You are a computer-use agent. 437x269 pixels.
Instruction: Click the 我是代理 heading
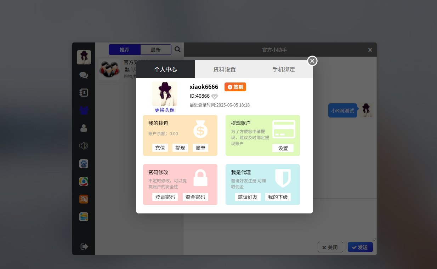click(241, 172)
